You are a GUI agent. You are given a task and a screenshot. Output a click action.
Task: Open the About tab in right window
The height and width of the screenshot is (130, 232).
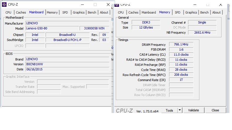(216, 12)
